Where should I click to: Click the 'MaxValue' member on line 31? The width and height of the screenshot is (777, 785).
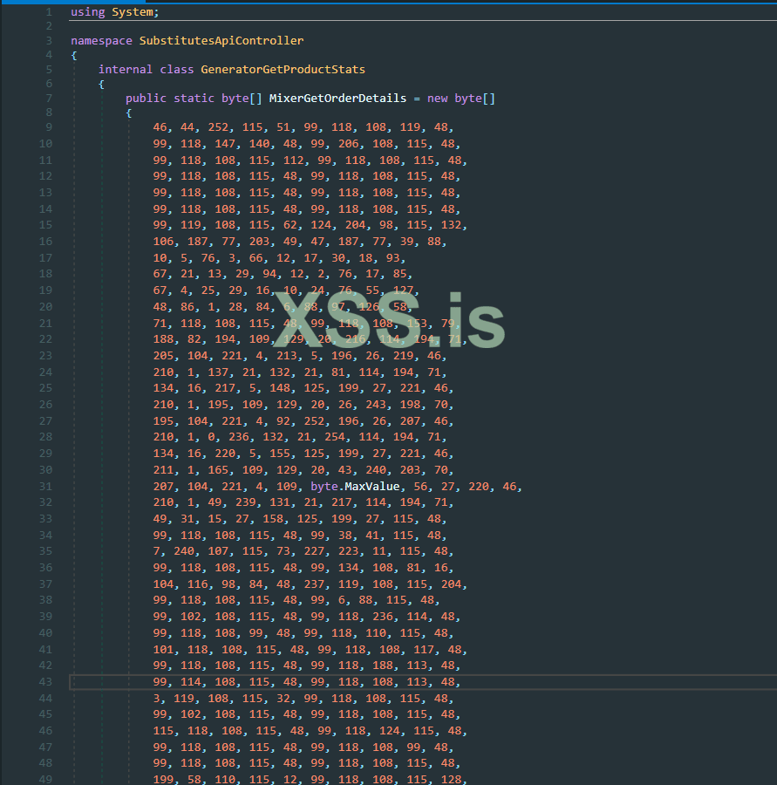coord(372,486)
